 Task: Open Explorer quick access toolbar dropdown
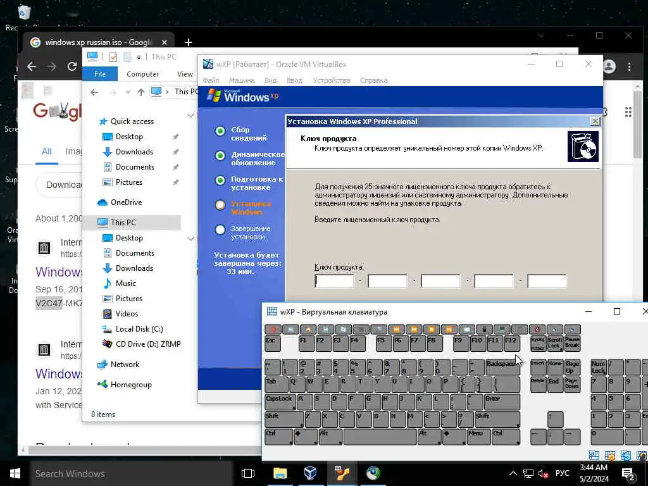[139, 57]
